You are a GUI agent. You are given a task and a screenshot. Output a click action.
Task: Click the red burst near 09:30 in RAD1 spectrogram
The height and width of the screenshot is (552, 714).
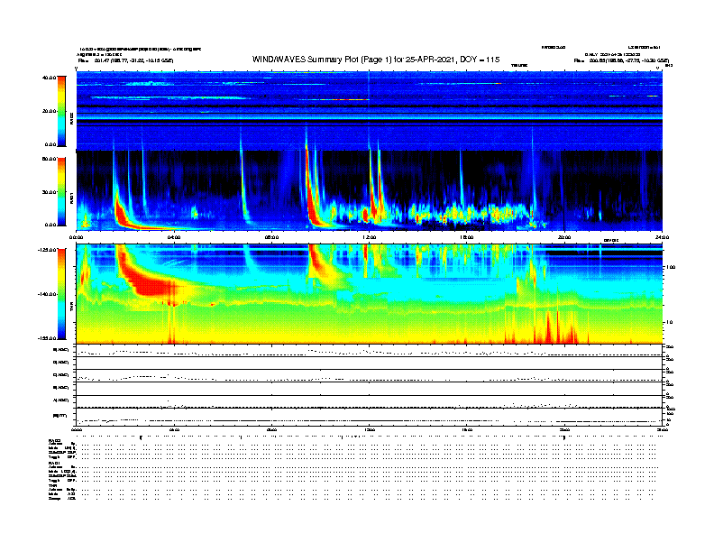click(x=312, y=200)
